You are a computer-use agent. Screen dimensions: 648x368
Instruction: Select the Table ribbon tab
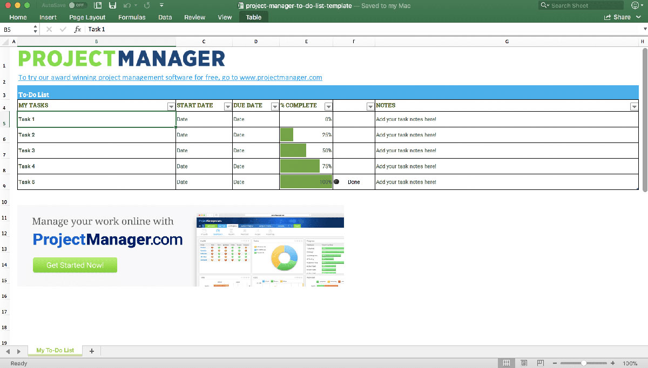click(x=254, y=17)
